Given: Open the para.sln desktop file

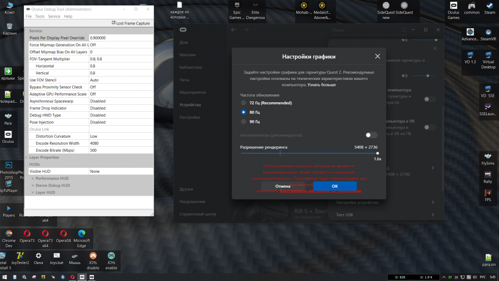Looking at the screenshot, I should [489, 260].
